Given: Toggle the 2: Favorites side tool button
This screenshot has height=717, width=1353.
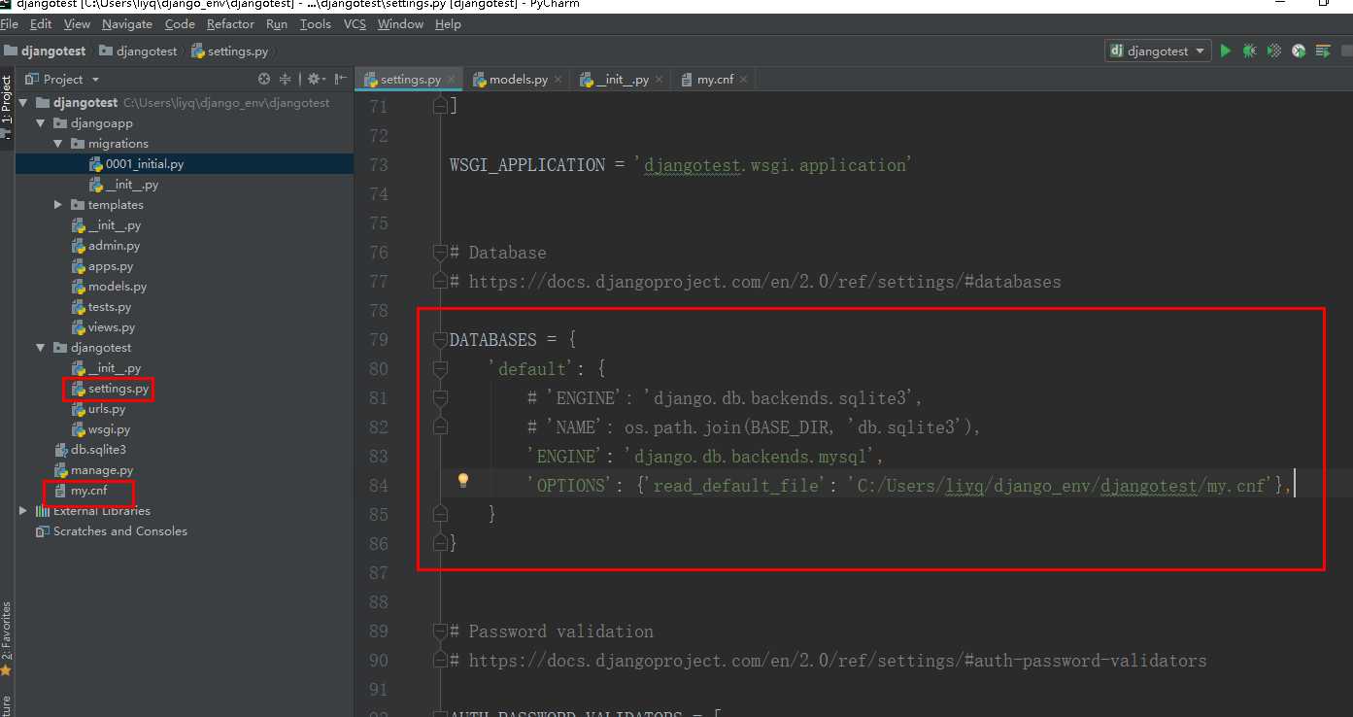Looking at the screenshot, I should 7,639.
